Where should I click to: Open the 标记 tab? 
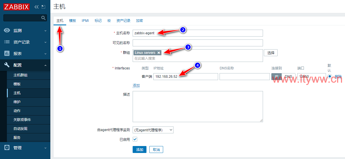[98, 21]
